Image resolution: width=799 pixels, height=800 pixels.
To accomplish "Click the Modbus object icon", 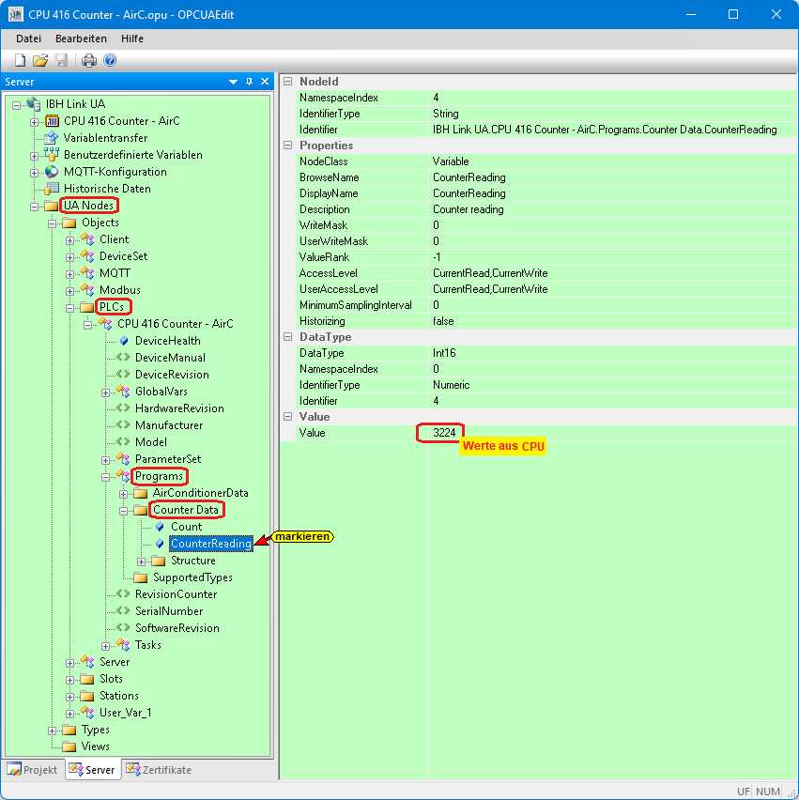I will tap(87, 290).
